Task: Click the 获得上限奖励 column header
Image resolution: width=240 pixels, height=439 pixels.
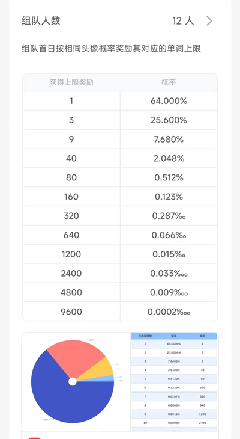Action: coord(71,82)
